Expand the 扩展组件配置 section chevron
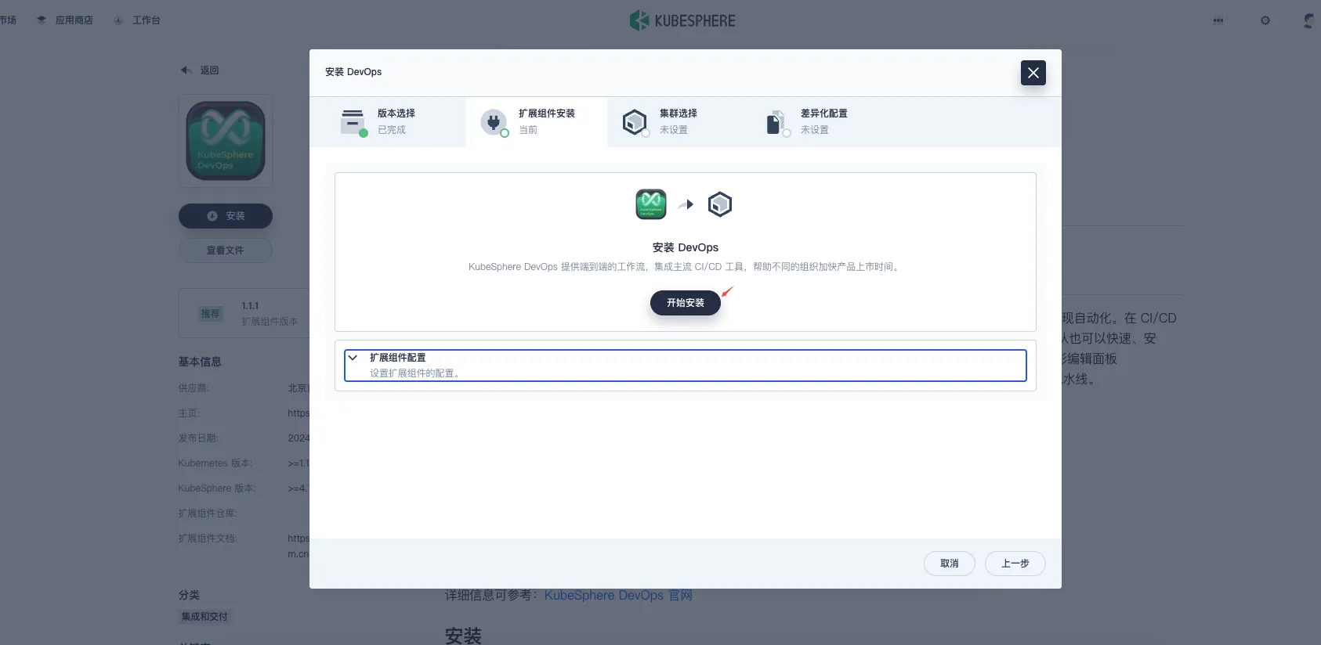Viewport: 1321px width, 645px height. pos(353,358)
